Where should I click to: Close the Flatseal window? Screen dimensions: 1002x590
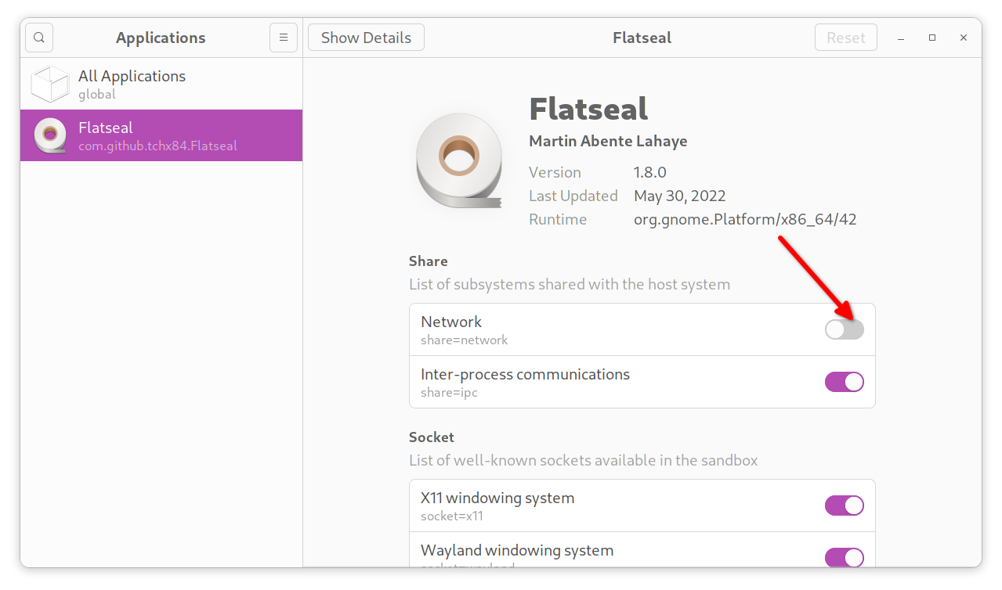point(964,38)
